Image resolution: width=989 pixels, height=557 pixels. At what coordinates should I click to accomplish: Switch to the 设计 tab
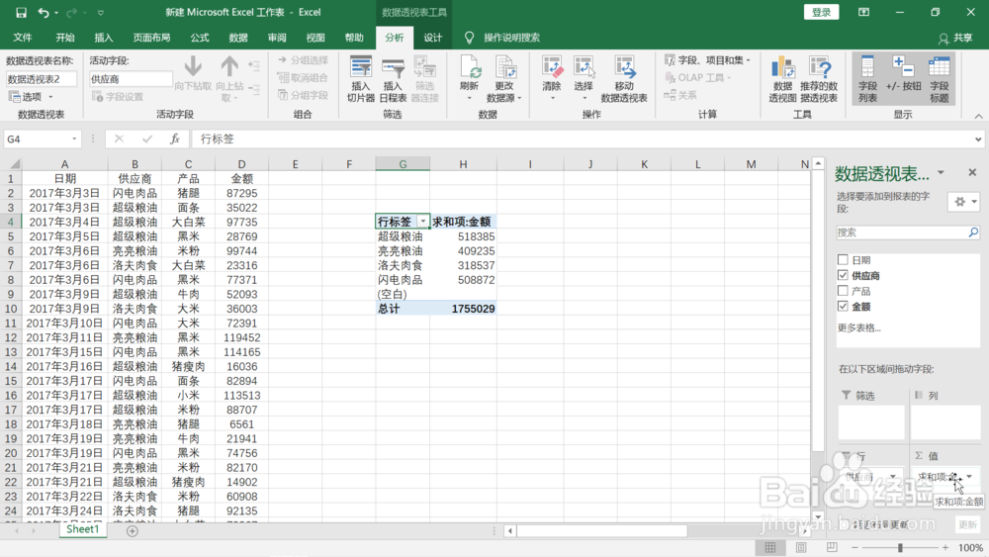tap(433, 38)
